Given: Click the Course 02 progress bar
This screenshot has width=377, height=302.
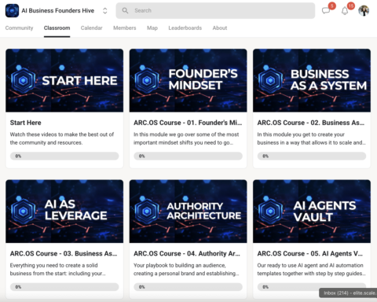Looking at the screenshot, I should [x=312, y=156].
